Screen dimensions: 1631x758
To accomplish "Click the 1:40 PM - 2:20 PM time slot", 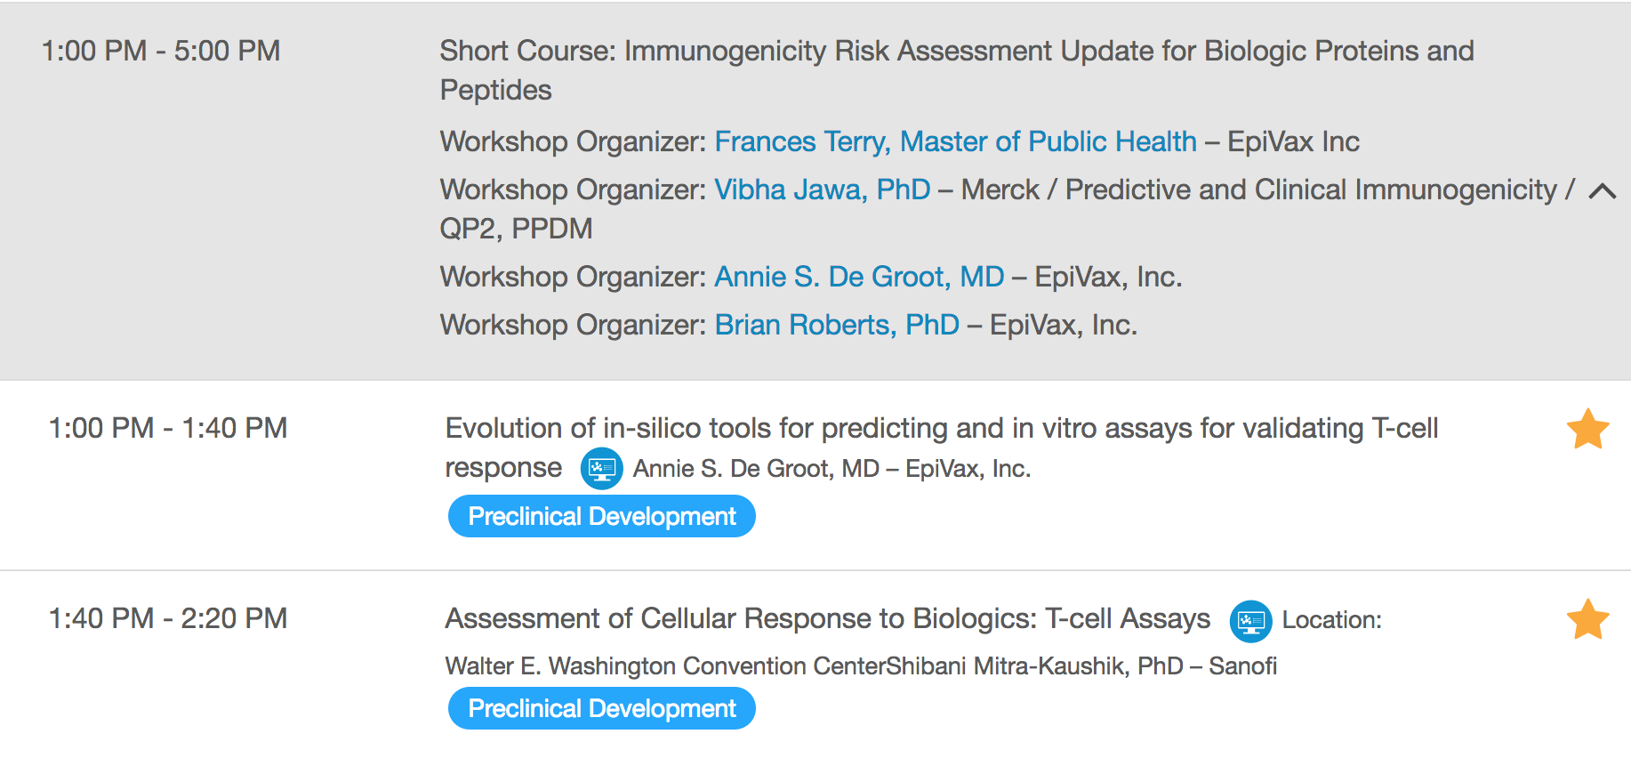I will tap(168, 618).
